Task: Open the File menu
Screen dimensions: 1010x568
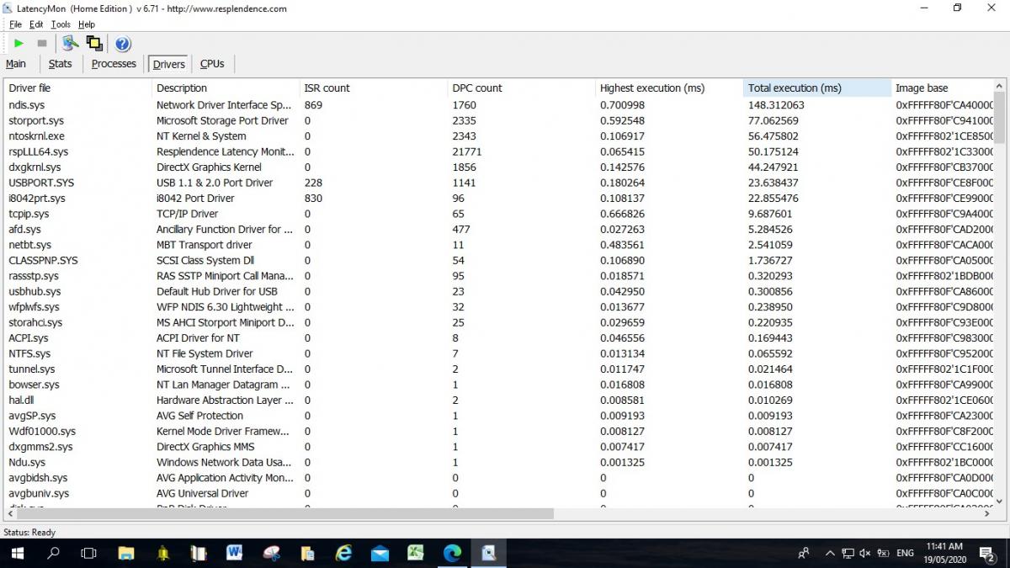Action: [15, 24]
